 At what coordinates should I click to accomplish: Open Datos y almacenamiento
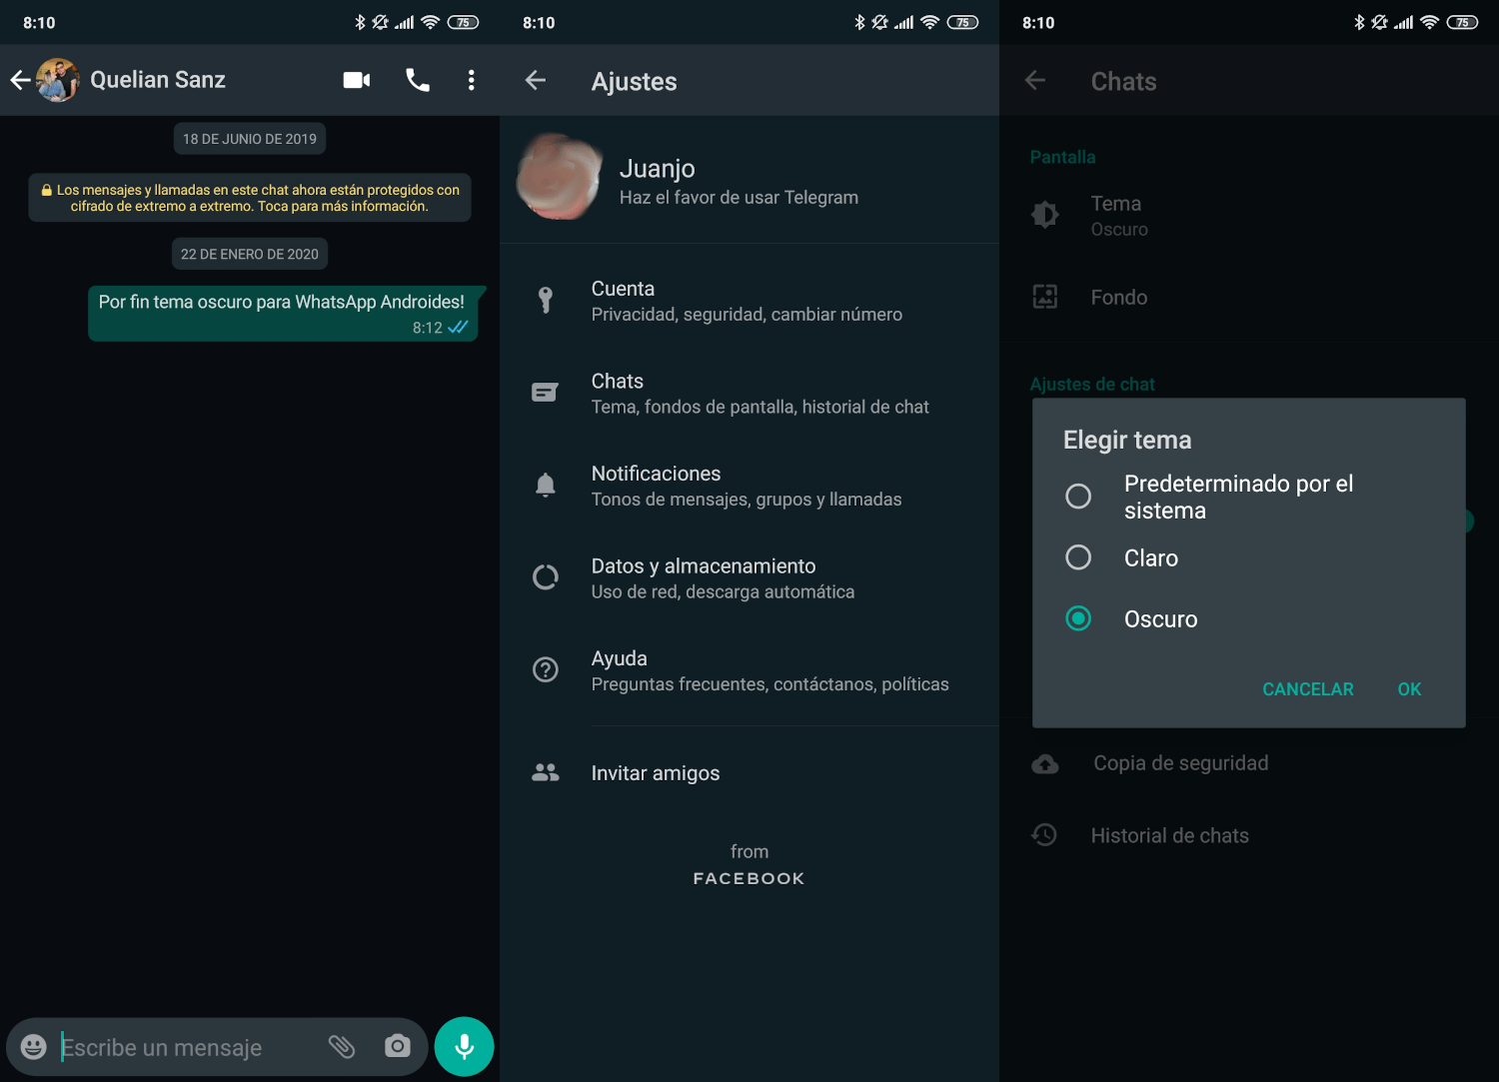[x=749, y=578]
